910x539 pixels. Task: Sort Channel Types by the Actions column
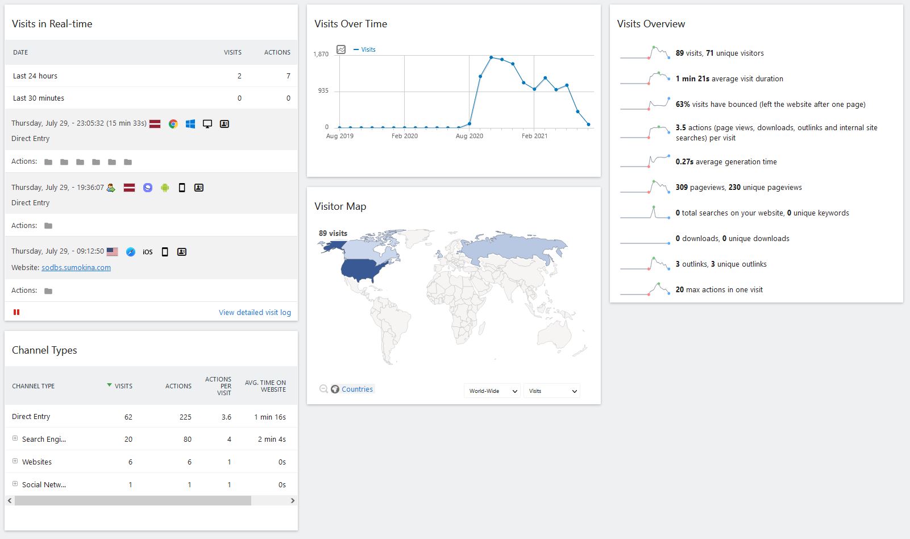178,386
